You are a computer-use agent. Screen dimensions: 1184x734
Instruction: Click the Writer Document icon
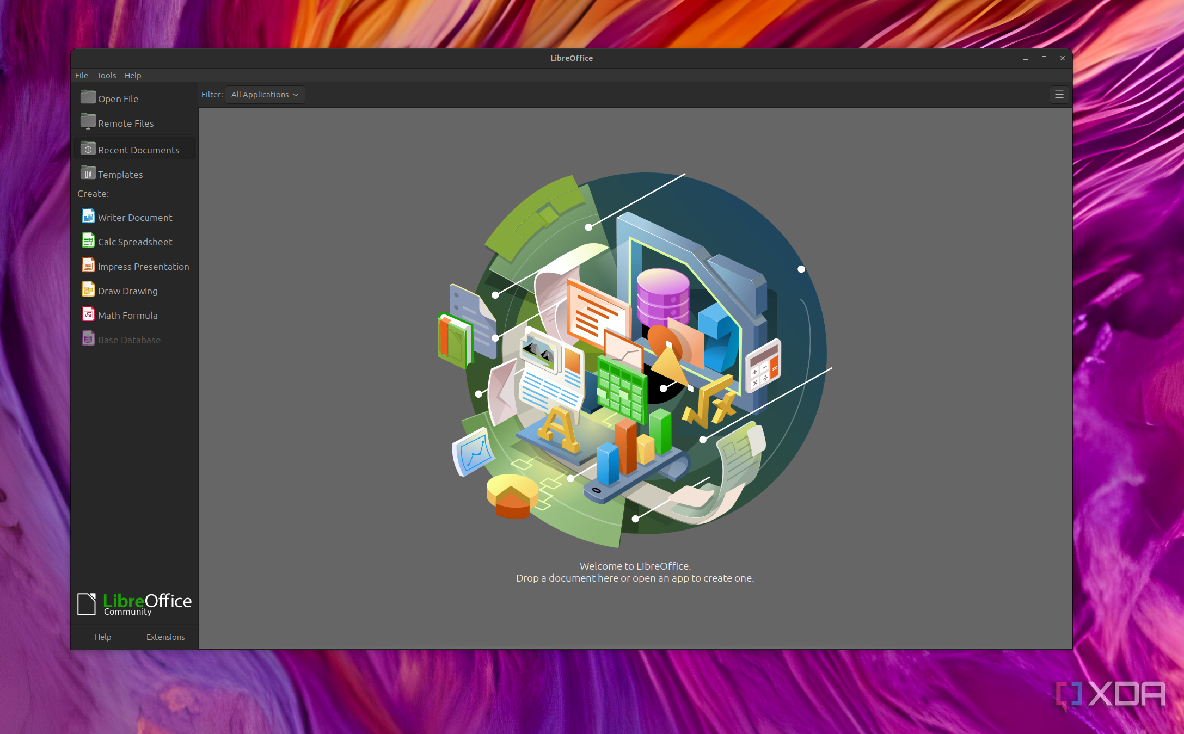pyautogui.click(x=88, y=217)
